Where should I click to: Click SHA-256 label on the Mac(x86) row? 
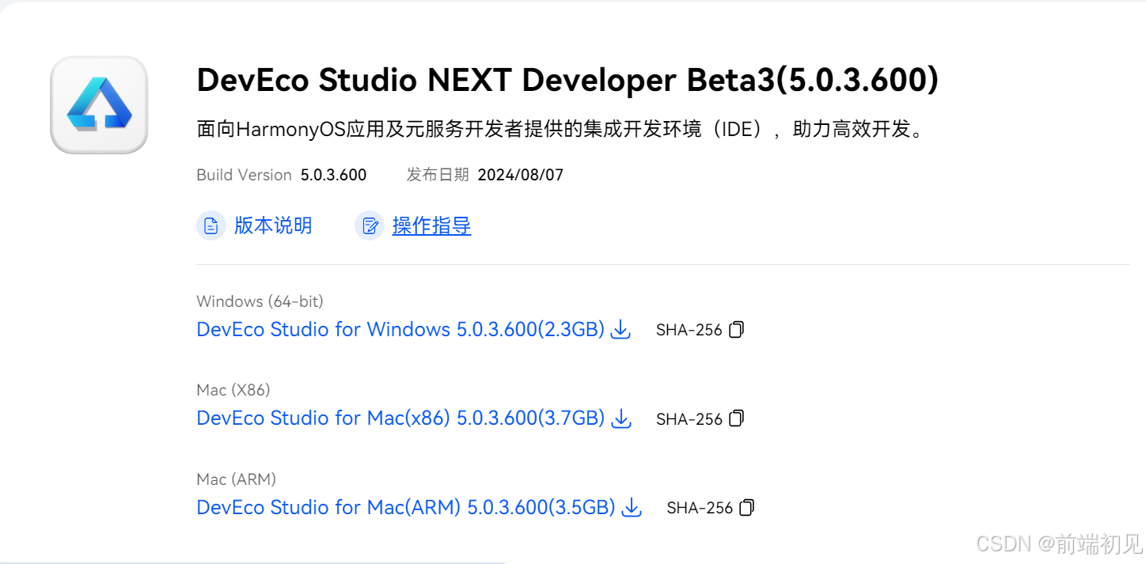(x=689, y=419)
